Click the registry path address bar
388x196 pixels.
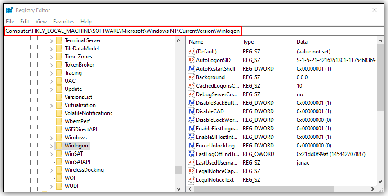123,31
